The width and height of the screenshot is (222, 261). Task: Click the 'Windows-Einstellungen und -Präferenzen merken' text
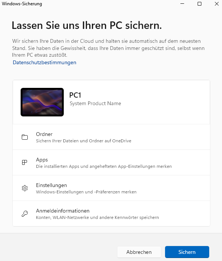pos(86,192)
